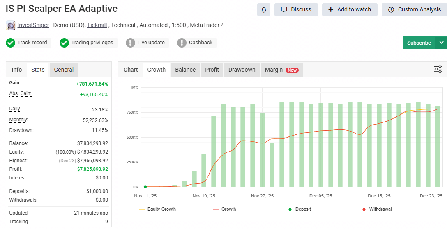The width and height of the screenshot is (447, 229).
Task: Click the Track record badge label
Action: pos(32,43)
